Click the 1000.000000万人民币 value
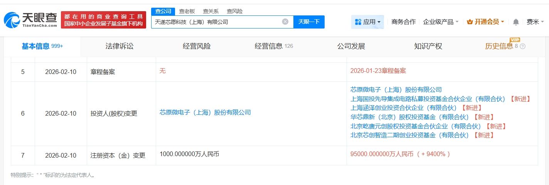 [x=189, y=154]
